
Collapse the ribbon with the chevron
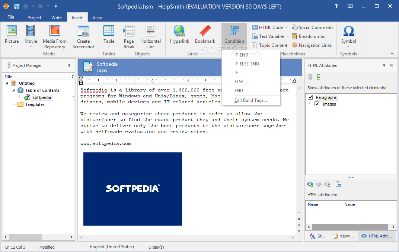[x=392, y=54]
